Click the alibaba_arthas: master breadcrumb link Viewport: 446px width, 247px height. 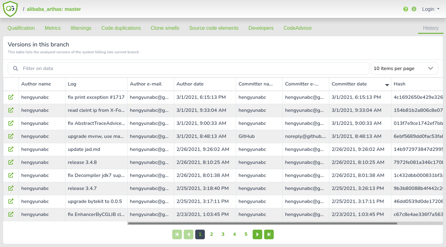coord(54,9)
